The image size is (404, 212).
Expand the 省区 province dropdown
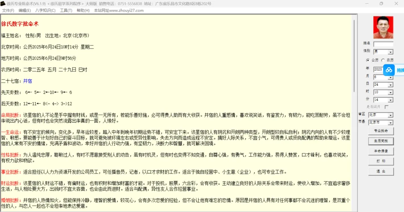(x=391, y=115)
